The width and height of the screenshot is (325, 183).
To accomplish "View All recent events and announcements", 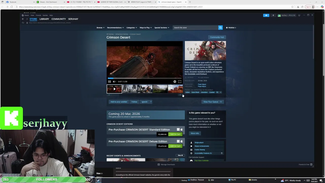I will point(180,155).
